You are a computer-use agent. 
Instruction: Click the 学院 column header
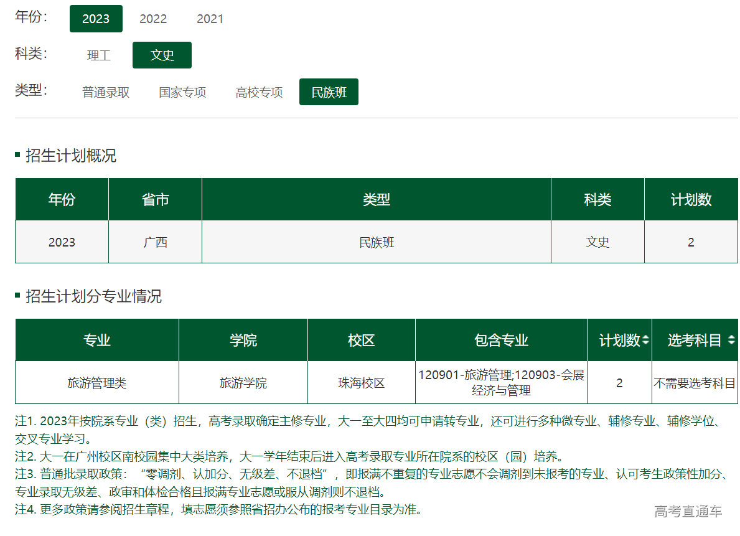tap(243, 341)
